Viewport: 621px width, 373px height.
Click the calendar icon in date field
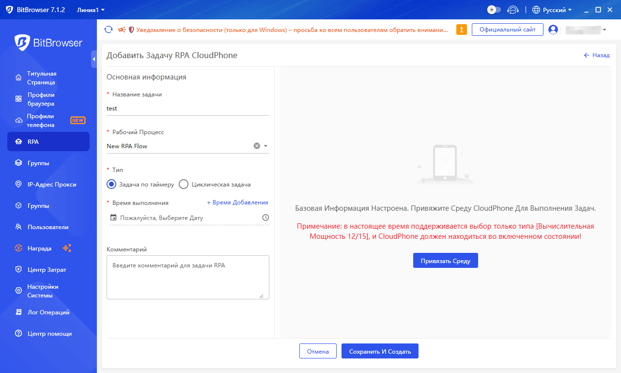113,218
